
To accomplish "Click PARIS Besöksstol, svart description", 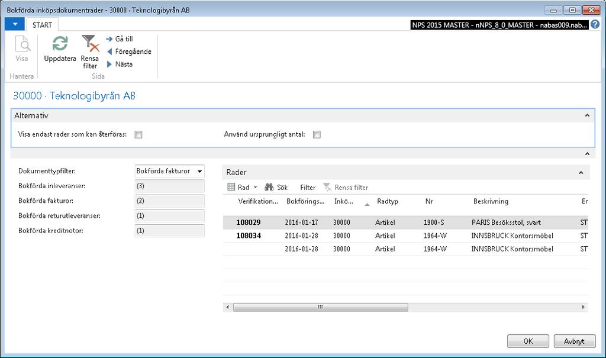I will pos(507,222).
